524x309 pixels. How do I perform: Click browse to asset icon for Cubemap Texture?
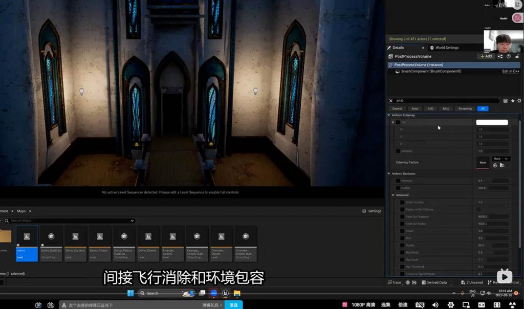[502, 165]
